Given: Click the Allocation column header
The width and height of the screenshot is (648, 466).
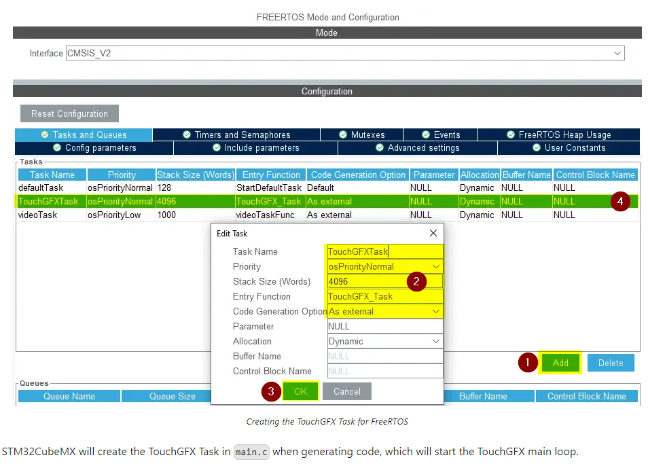Looking at the screenshot, I should tap(480, 175).
